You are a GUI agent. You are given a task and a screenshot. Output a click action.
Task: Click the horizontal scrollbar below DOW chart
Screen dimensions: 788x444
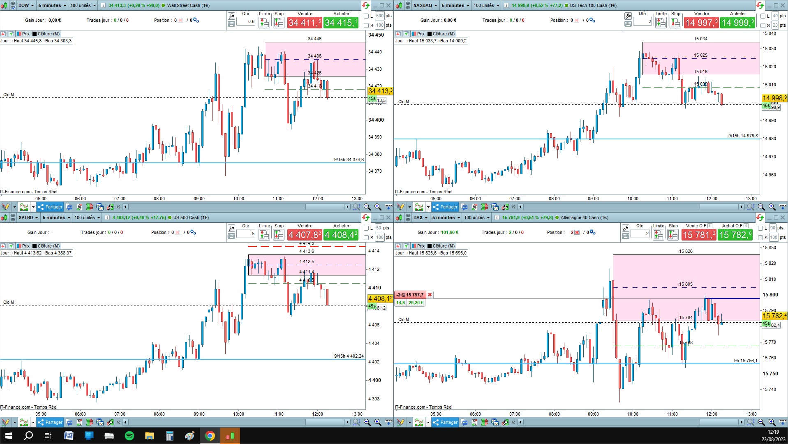(236, 207)
